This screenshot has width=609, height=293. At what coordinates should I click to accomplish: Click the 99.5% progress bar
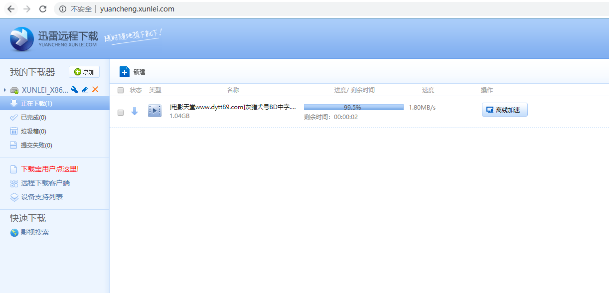click(354, 106)
